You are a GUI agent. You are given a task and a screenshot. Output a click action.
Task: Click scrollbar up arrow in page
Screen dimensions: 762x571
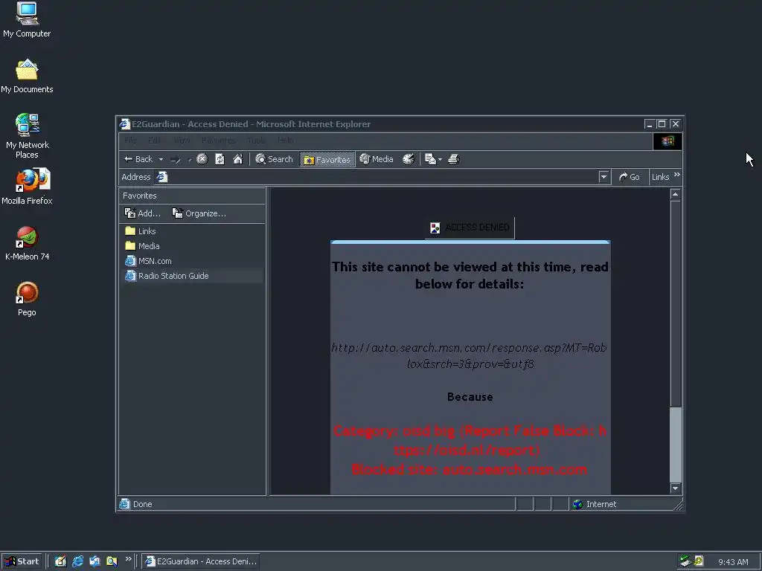(x=676, y=194)
